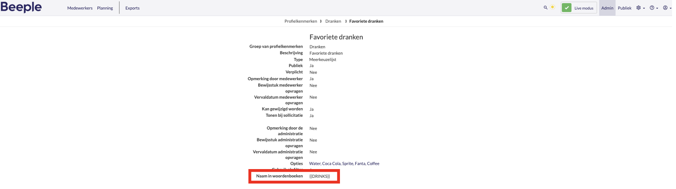Toggle the Live modus button
This screenshot has height=189, width=676.
[x=579, y=8]
